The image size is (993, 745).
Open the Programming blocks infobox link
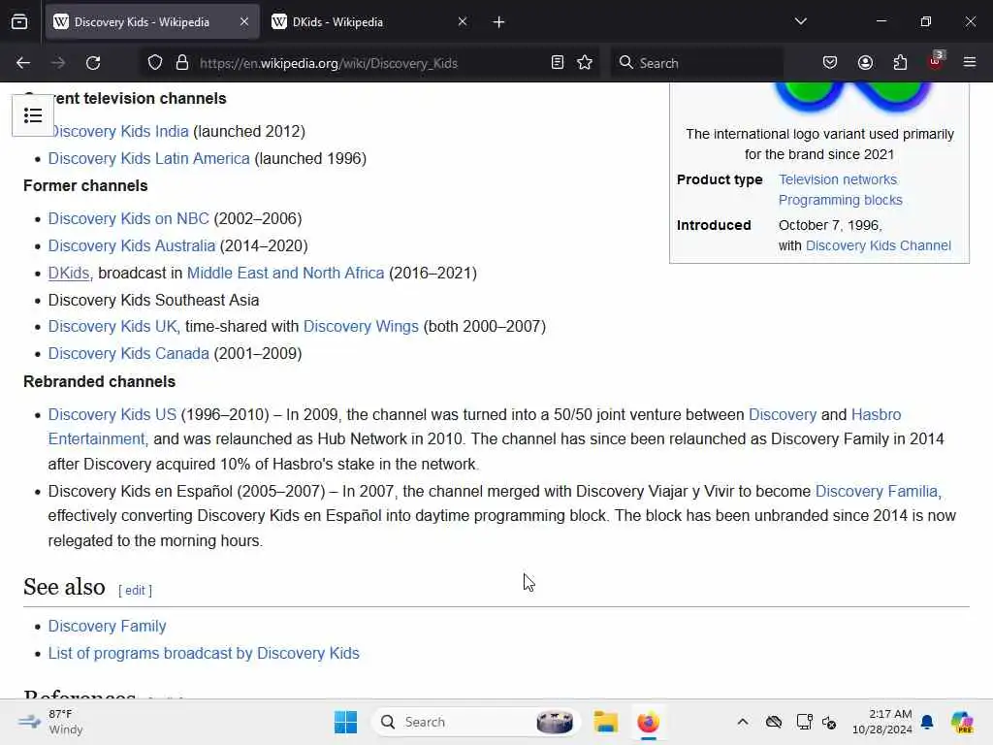841,200
